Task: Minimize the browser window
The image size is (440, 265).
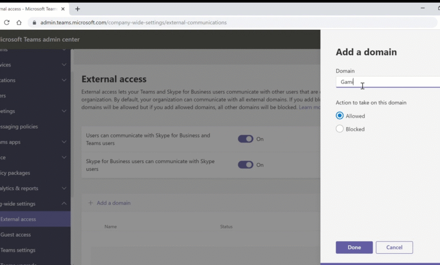Action: coord(423,8)
